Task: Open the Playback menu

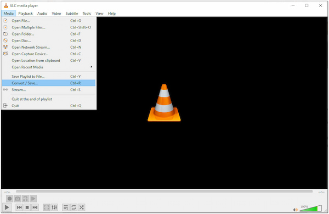Action: coord(25,13)
